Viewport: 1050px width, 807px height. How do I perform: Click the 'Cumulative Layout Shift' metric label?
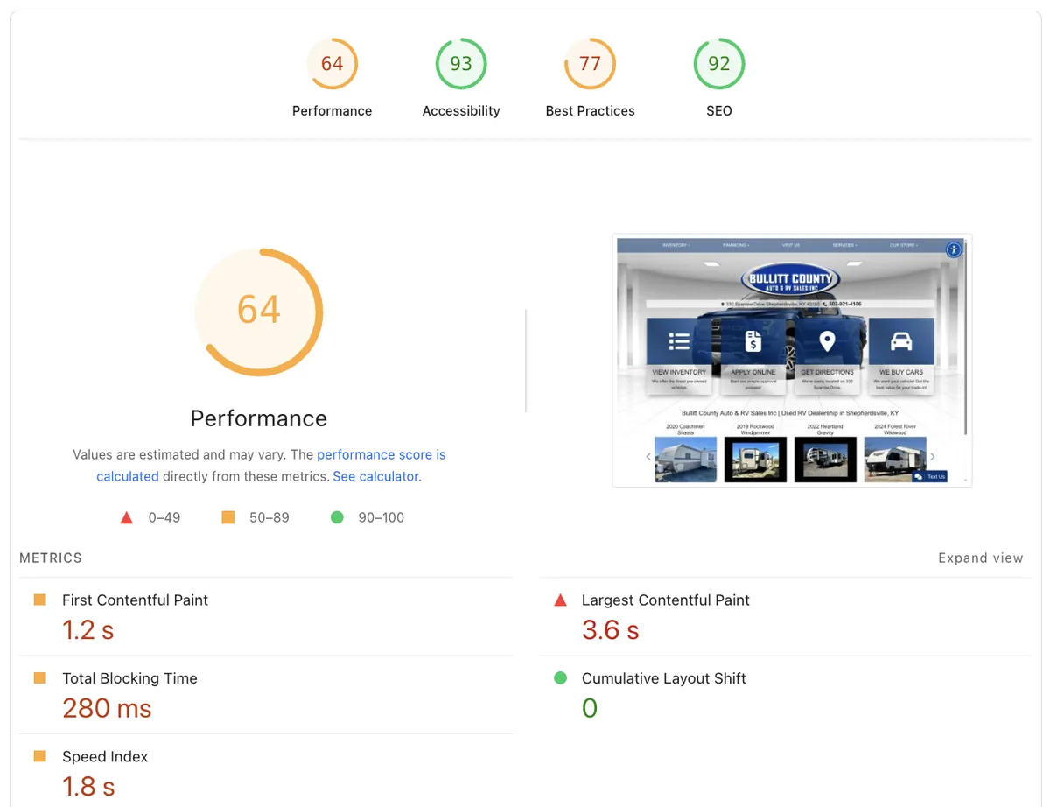pos(664,678)
